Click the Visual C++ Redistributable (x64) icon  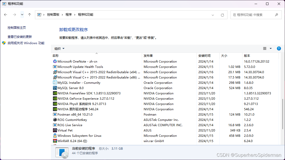[55, 72]
